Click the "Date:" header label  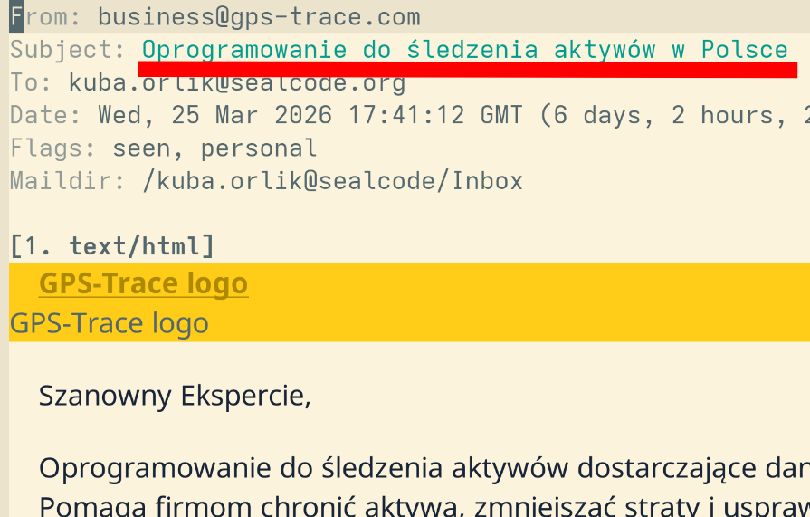[x=46, y=116]
